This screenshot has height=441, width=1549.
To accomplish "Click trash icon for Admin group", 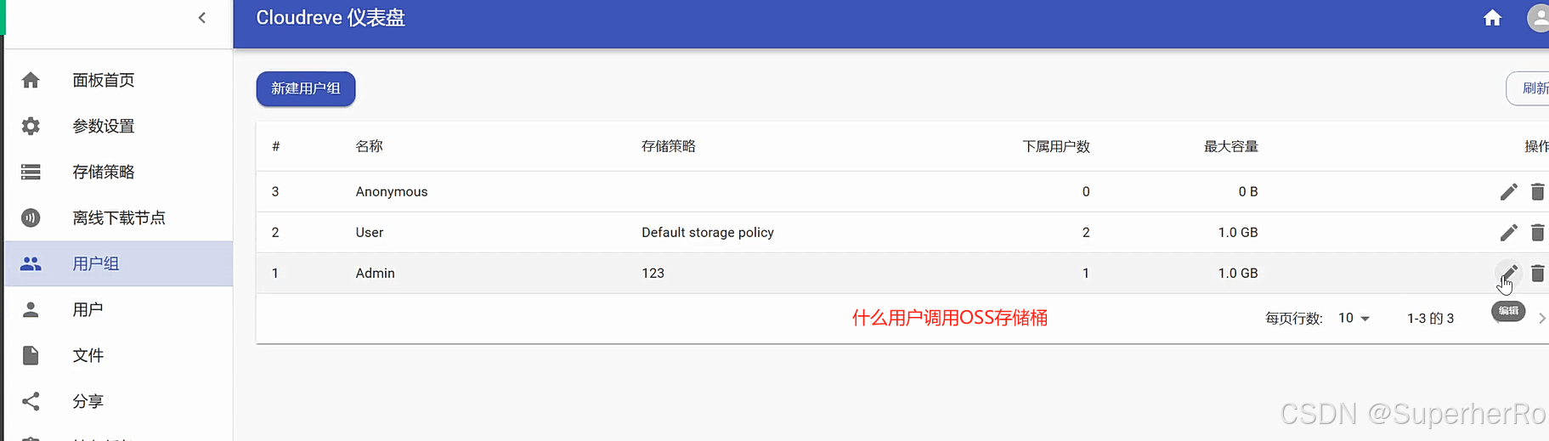I will pos(1537,274).
